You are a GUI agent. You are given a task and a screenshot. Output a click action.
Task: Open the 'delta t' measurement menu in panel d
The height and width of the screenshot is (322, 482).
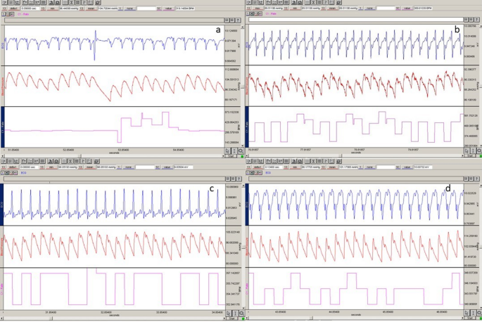[258, 167]
